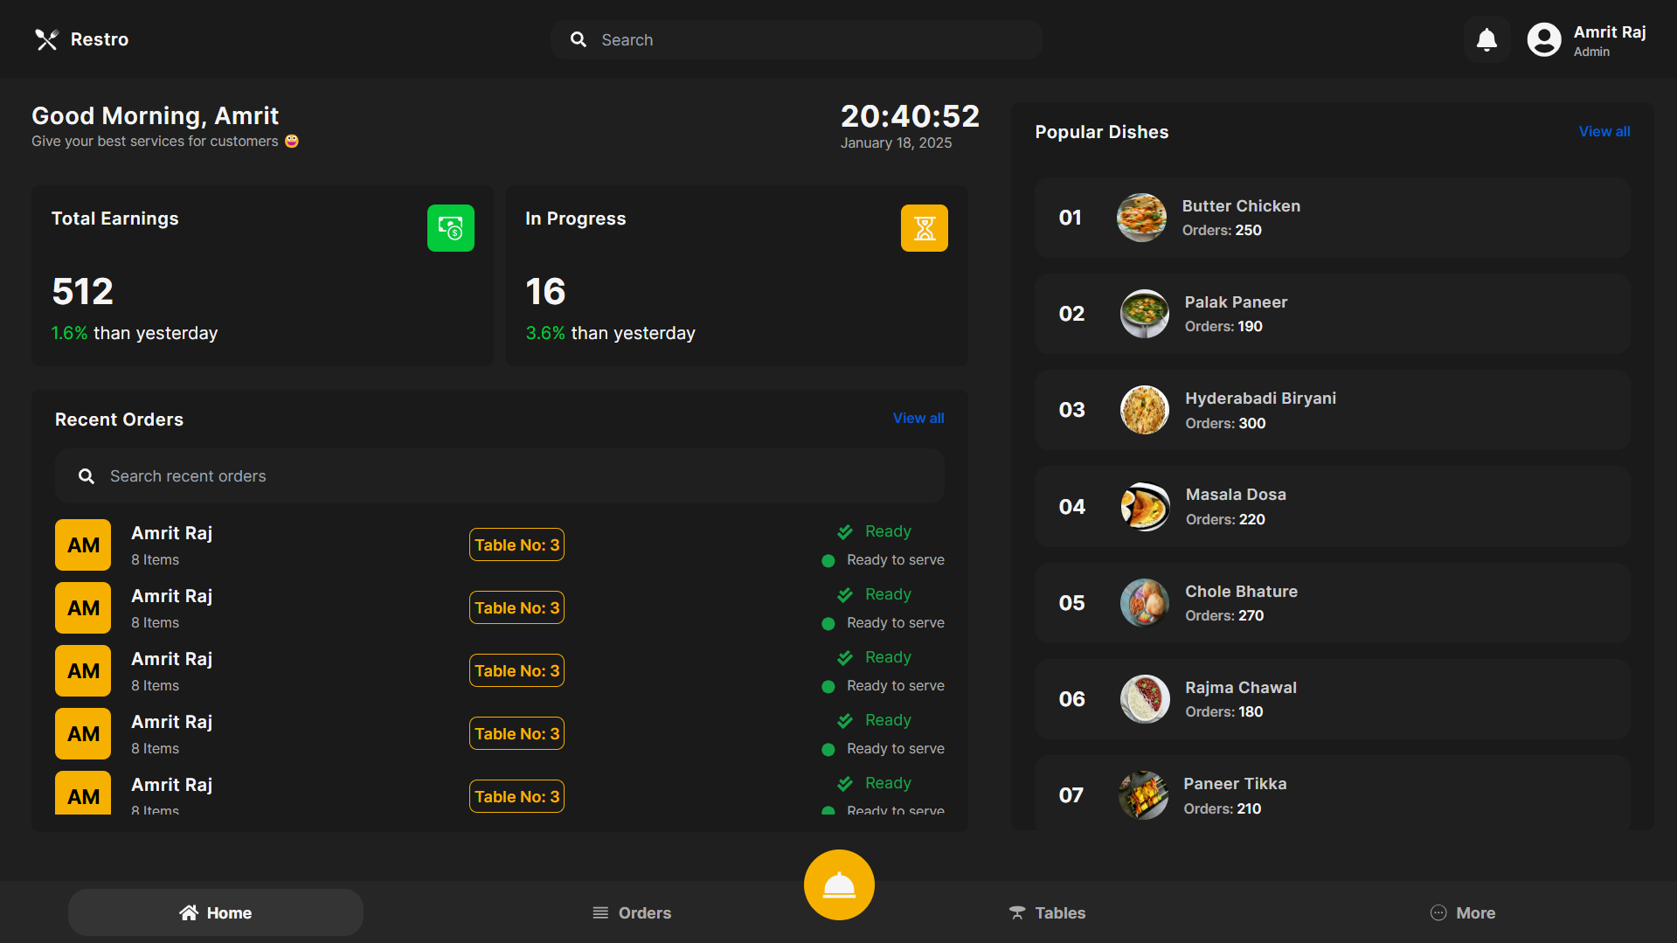Open the More options menu

1462,912
